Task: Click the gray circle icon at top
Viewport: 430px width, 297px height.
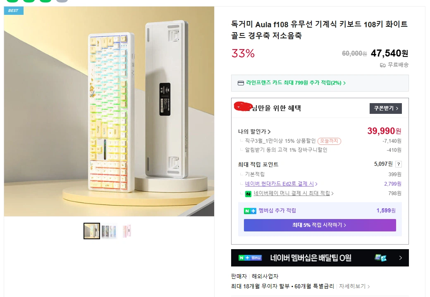Action: [x=62, y=2]
